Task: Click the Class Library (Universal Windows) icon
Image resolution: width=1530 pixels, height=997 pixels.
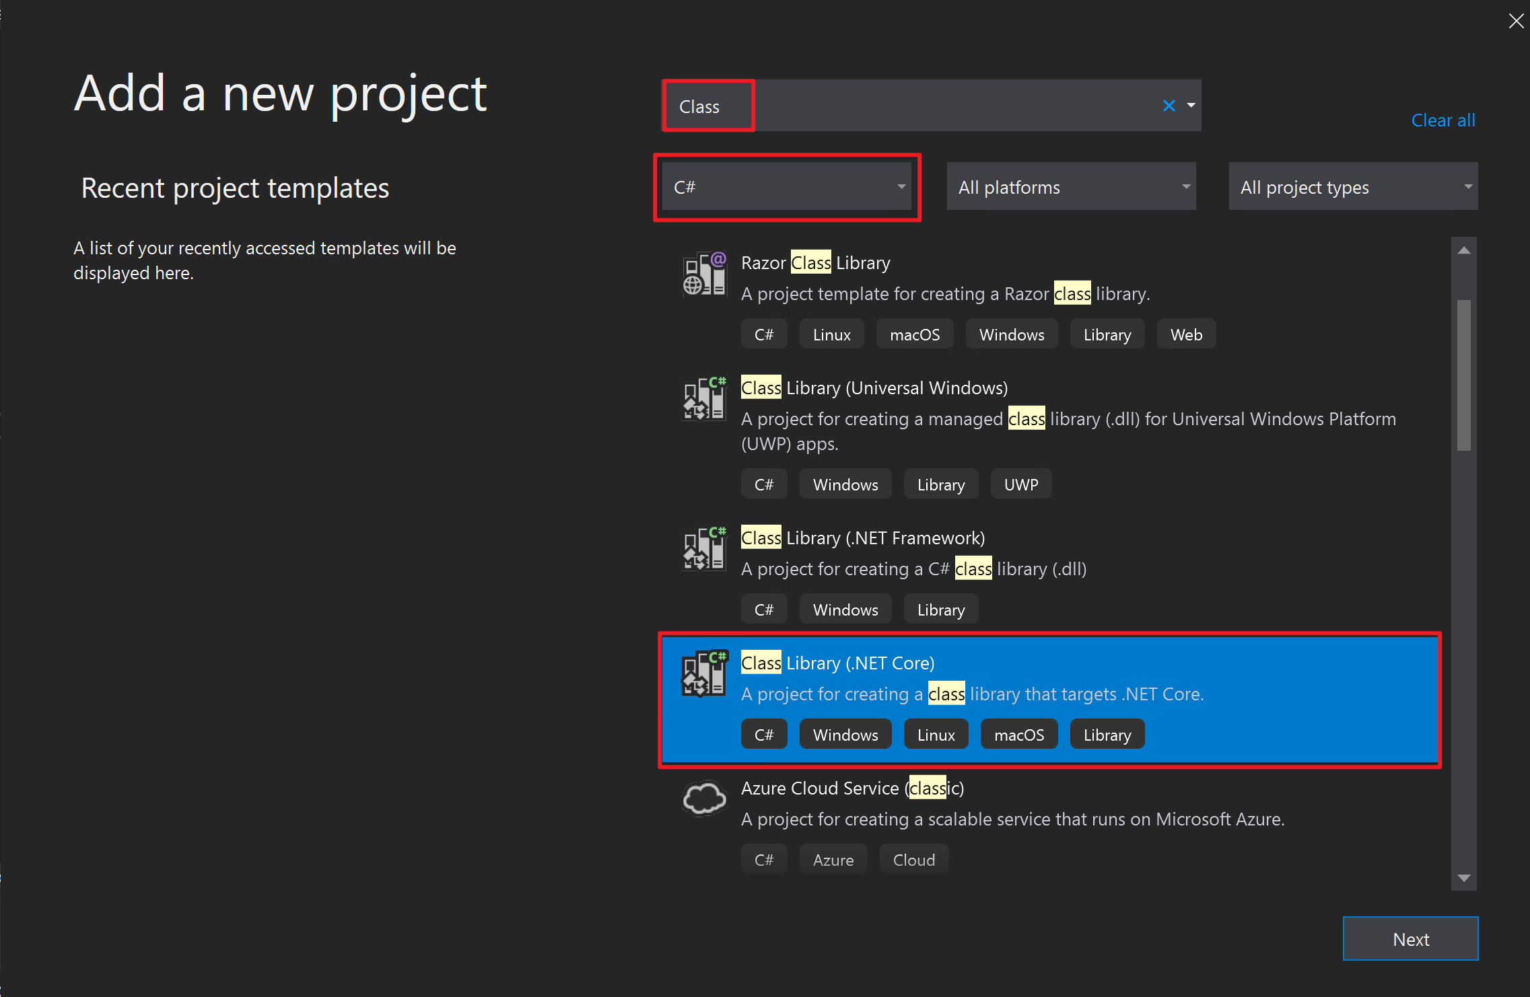Action: (x=704, y=399)
